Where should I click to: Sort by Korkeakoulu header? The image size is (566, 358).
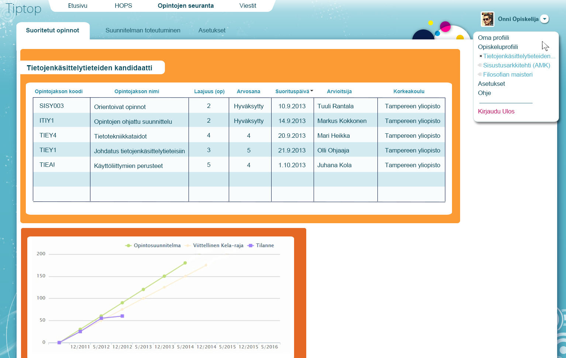(x=409, y=91)
